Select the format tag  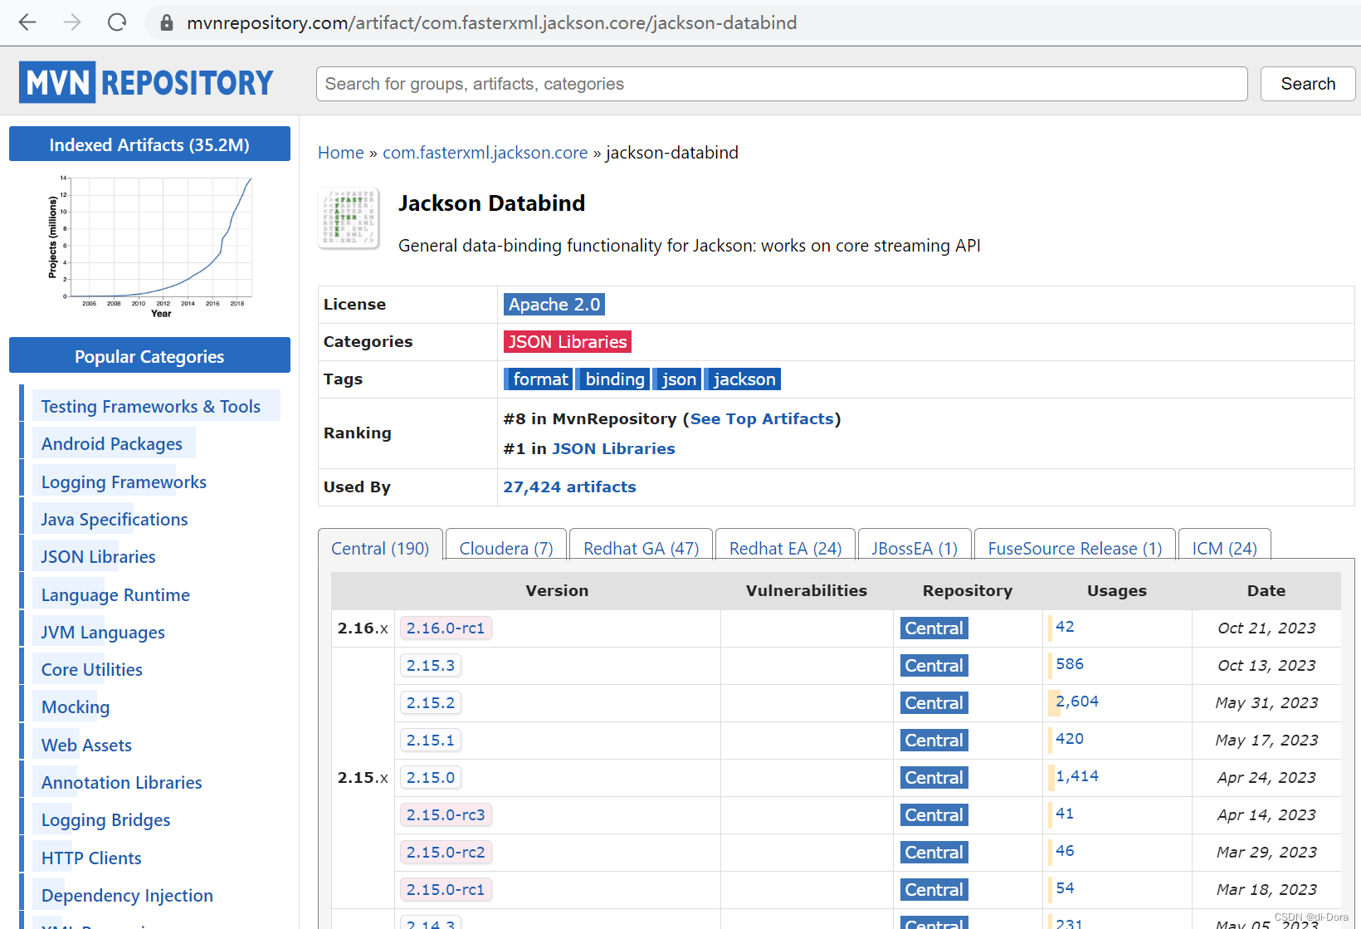click(539, 379)
